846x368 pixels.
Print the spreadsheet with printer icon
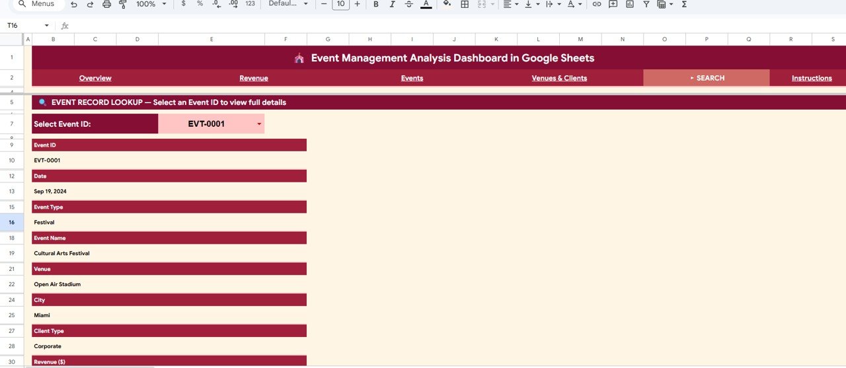pyautogui.click(x=106, y=4)
